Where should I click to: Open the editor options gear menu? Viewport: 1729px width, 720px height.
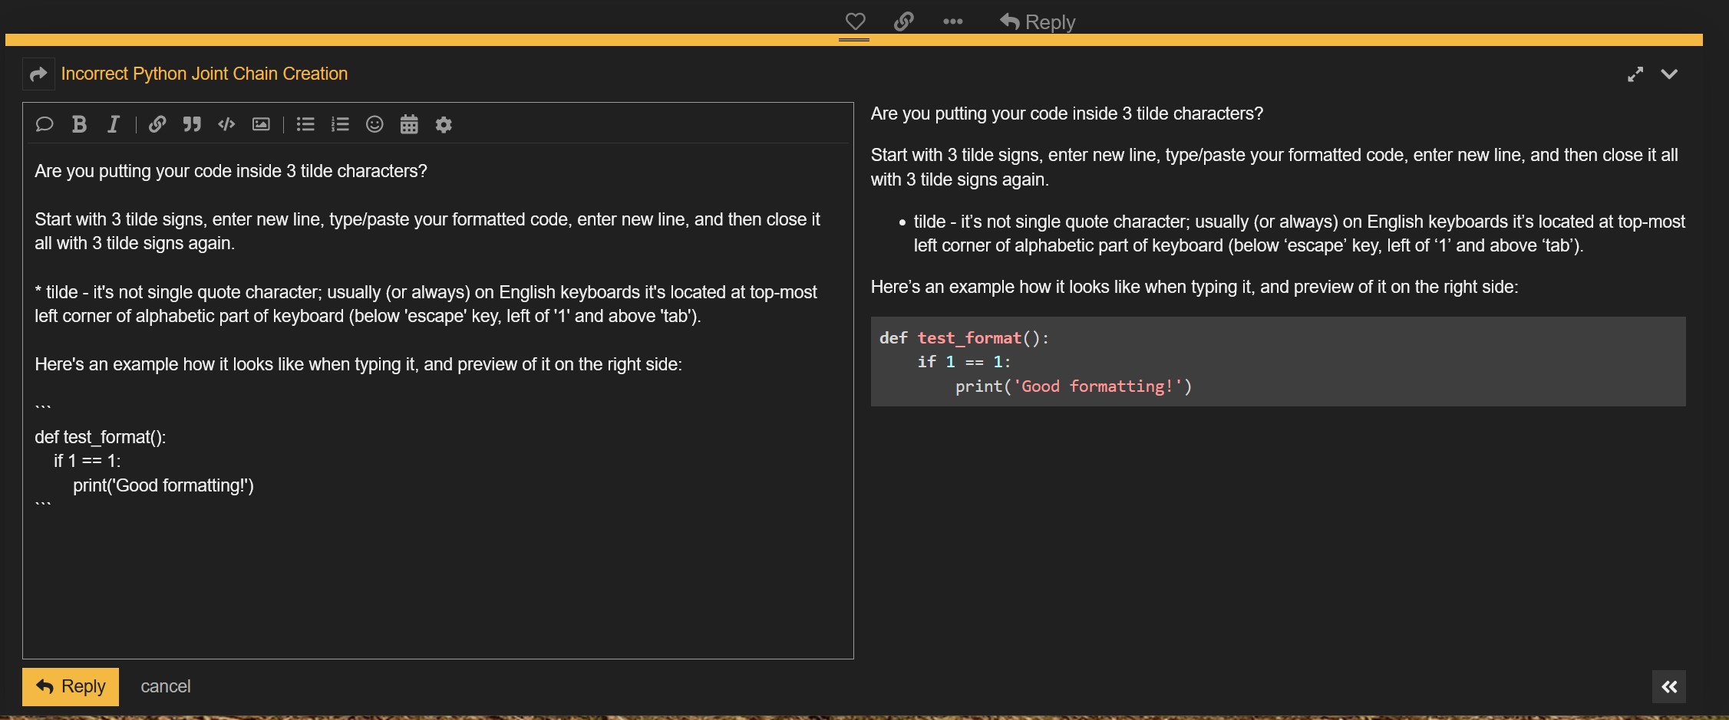(444, 124)
